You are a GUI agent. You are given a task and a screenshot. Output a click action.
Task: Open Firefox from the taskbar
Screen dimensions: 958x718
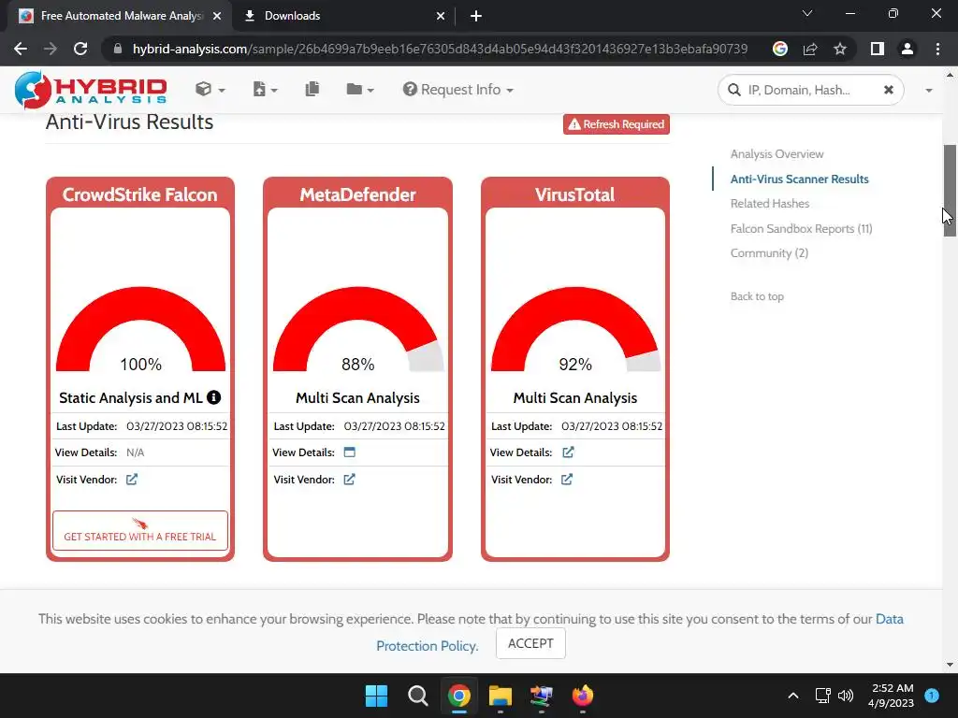click(x=582, y=696)
